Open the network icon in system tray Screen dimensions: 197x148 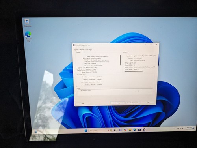point(178,129)
